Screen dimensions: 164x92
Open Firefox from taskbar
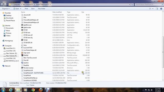(40, 90)
